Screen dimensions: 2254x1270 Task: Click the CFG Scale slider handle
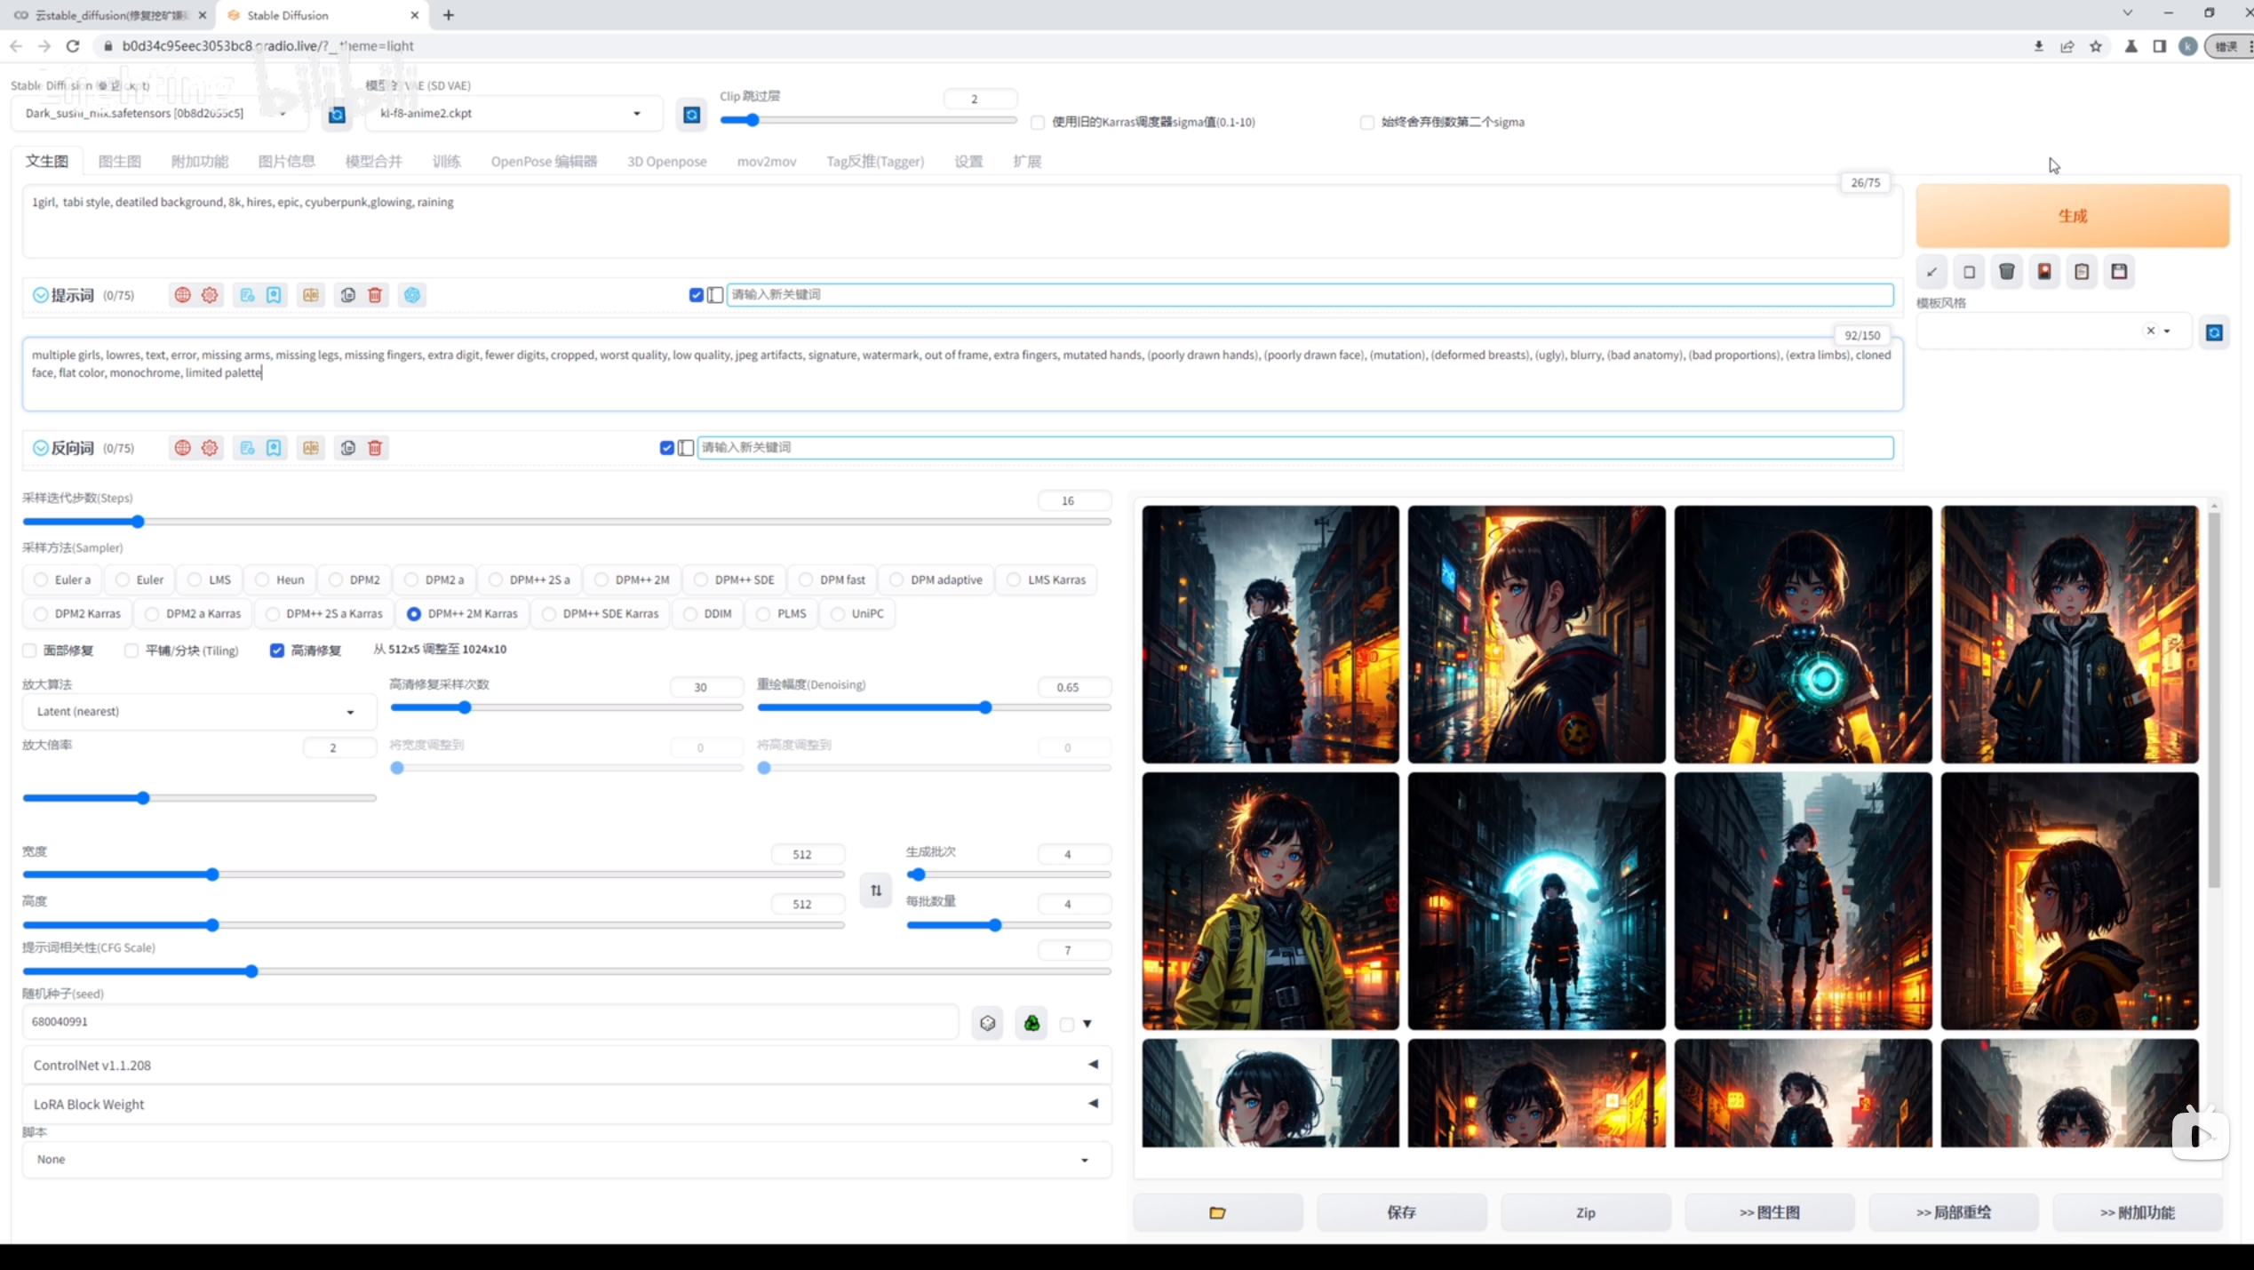[251, 971]
